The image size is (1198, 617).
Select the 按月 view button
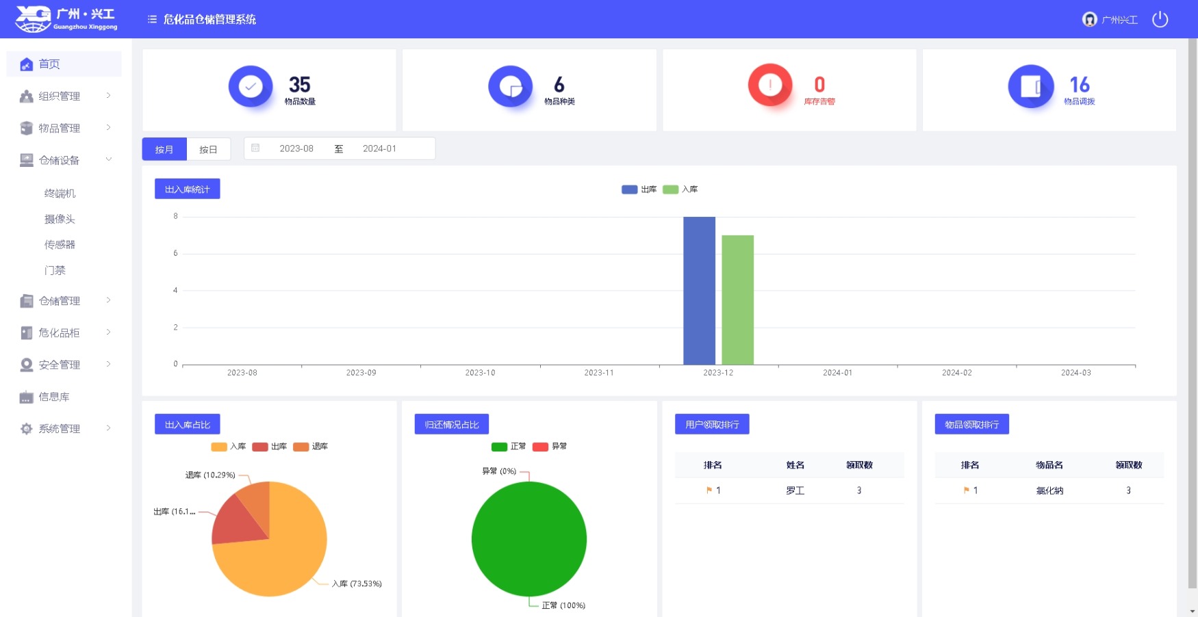click(x=164, y=149)
